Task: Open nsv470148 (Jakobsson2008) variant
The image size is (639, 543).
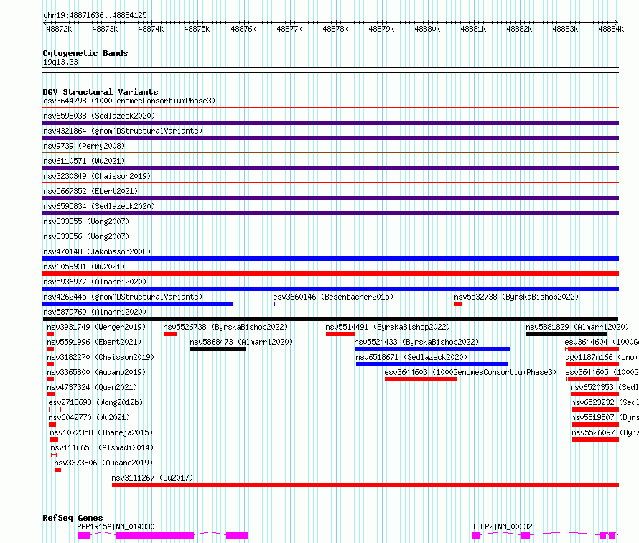Action: 97,251
